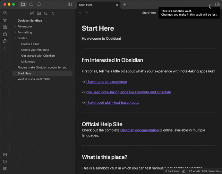Select Start Here in file list

point(42,73)
